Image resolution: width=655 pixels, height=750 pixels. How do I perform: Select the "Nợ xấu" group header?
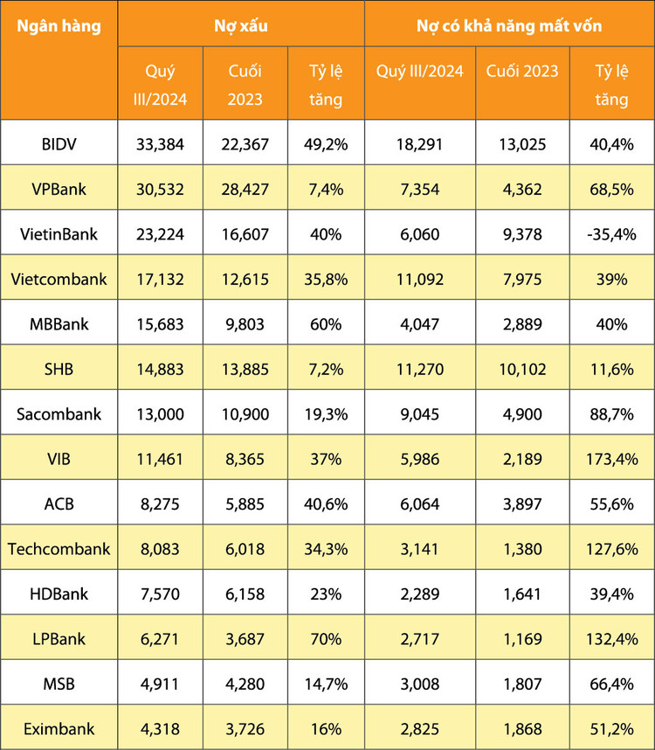(x=241, y=26)
